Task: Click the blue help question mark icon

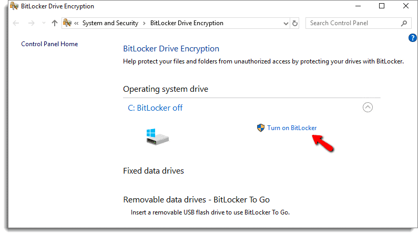Action: click(412, 38)
